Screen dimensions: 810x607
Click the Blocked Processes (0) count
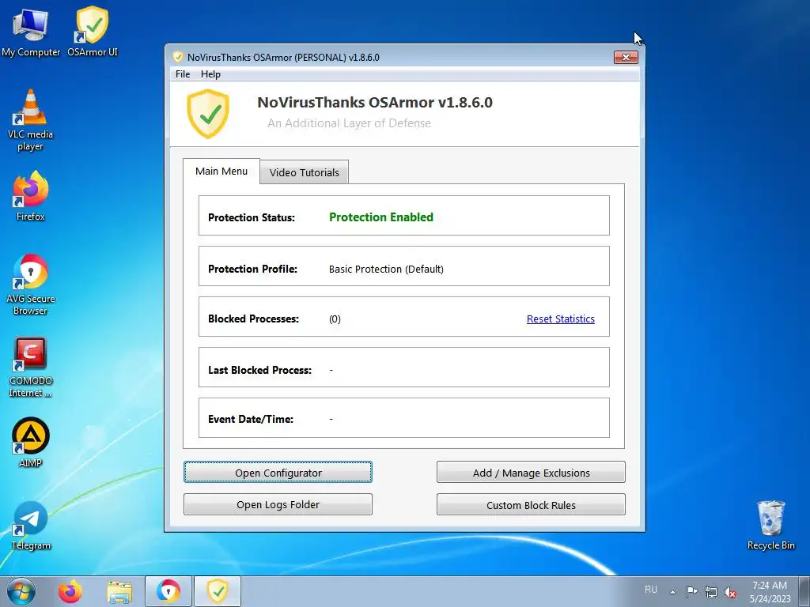(335, 319)
